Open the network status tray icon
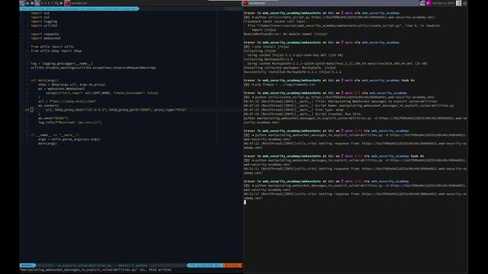 (x=422, y=3)
